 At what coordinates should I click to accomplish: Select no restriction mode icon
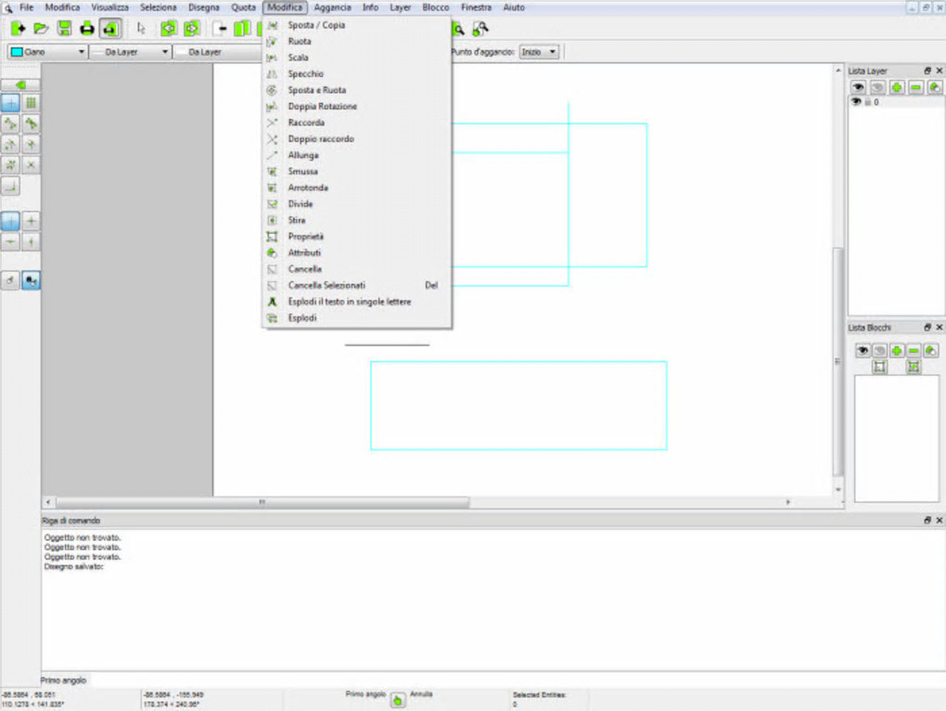tap(10, 221)
